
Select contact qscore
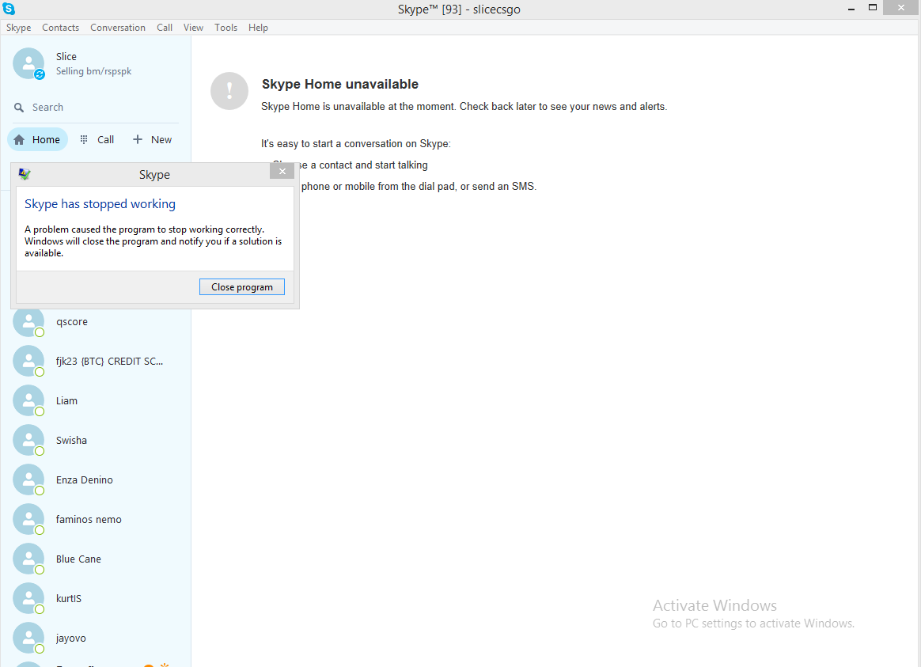[x=96, y=322]
